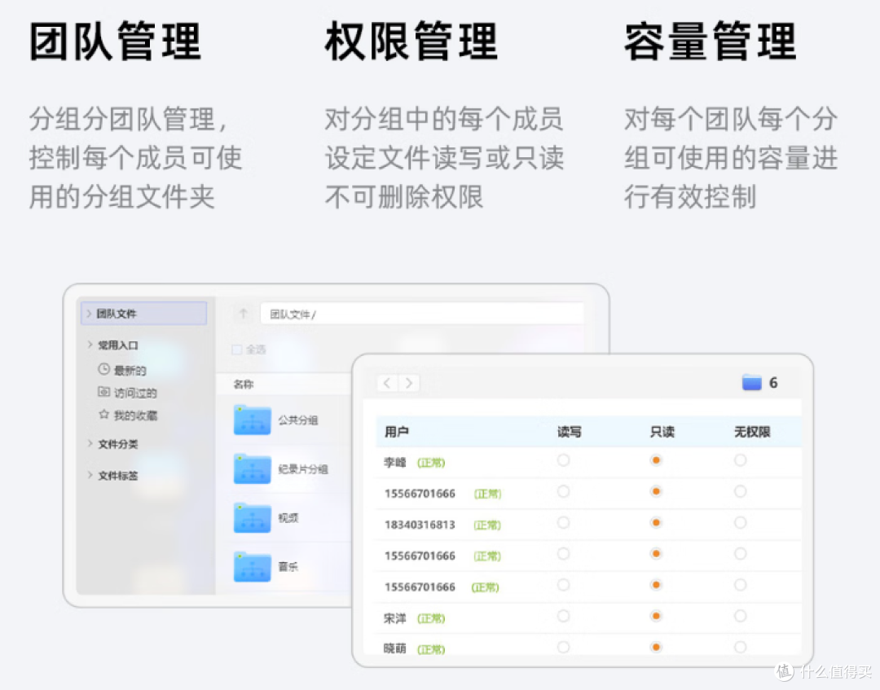Click the 正常 status beside 李峰
The image size is (880, 690).
click(x=431, y=463)
